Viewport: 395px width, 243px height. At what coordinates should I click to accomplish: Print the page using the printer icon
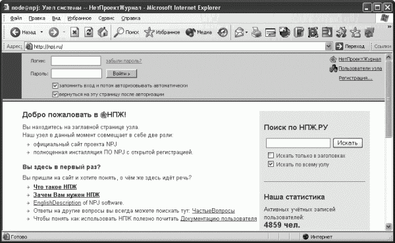257,32
